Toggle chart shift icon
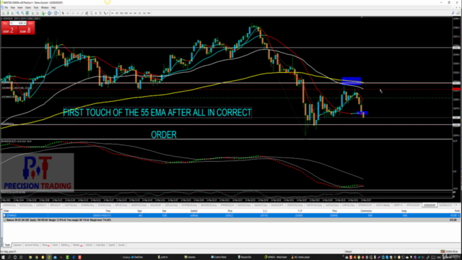Image resolution: width=462 pixels, height=260 pixels. pos(38,13)
